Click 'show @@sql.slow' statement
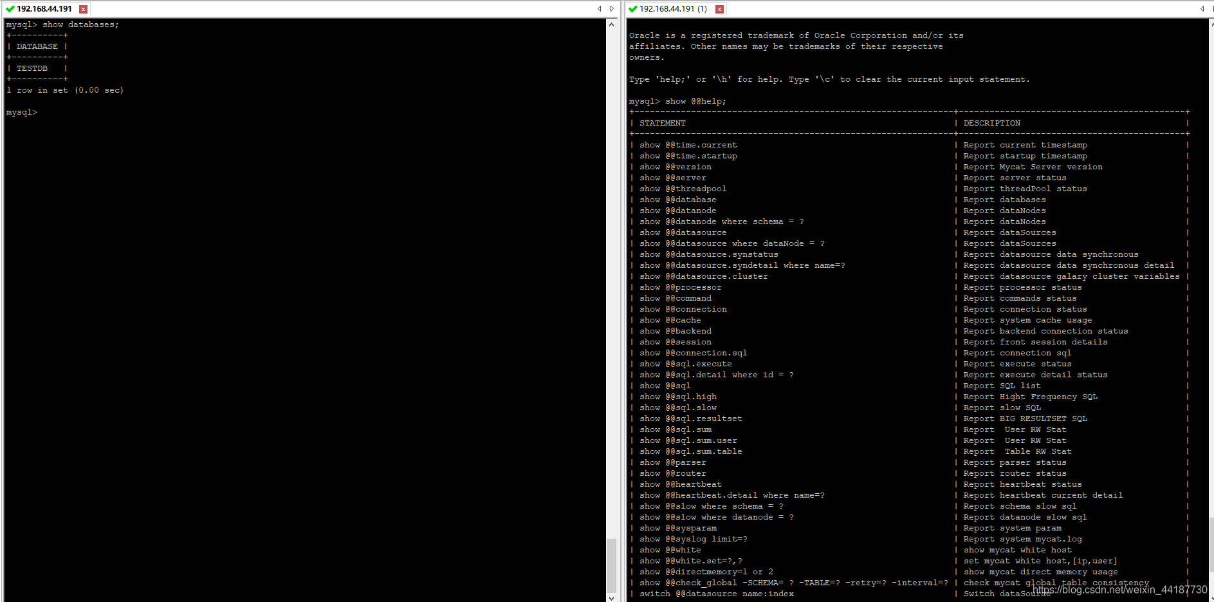The height and width of the screenshot is (602, 1214). click(678, 408)
